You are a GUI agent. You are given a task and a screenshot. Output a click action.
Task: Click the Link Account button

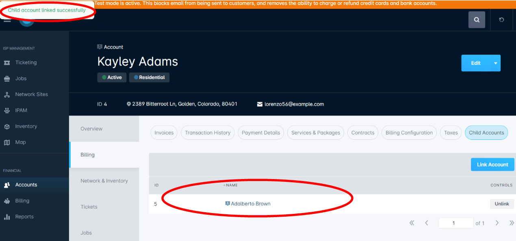[492, 164]
